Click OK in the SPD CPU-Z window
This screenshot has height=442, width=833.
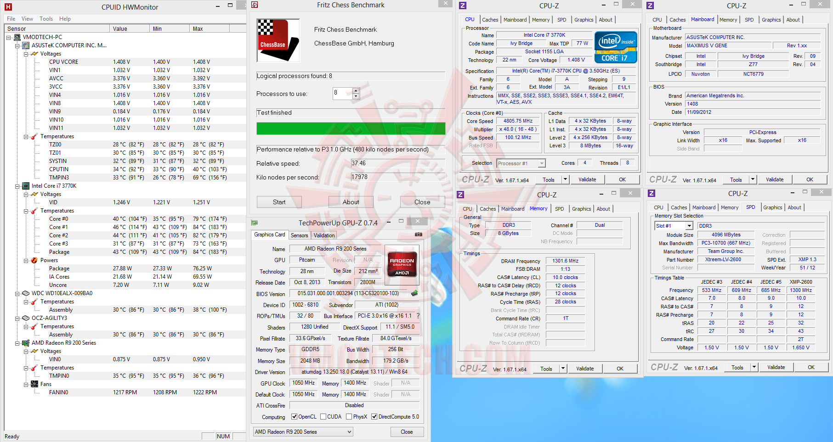pyautogui.click(x=811, y=367)
